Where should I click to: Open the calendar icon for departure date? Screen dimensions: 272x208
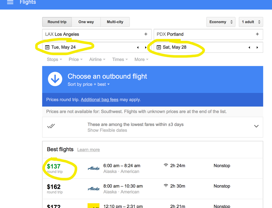[x=47, y=47]
